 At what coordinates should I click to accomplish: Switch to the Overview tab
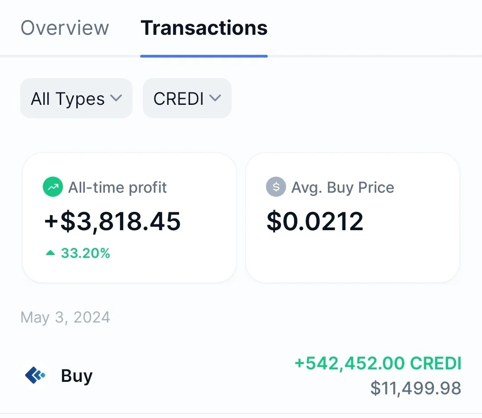click(x=65, y=28)
